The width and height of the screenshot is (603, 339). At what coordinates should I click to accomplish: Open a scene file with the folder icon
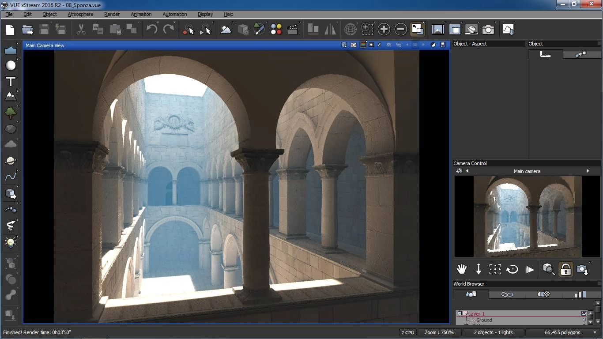click(27, 30)
